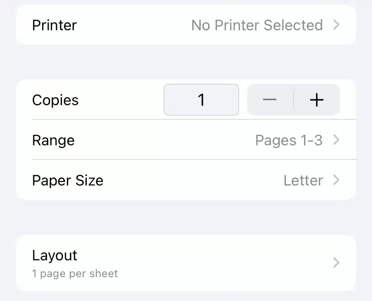372x301 pixels.
Task: Tap the chevron beside Letter
Action: pyautogui.click(x=336, y=180)
